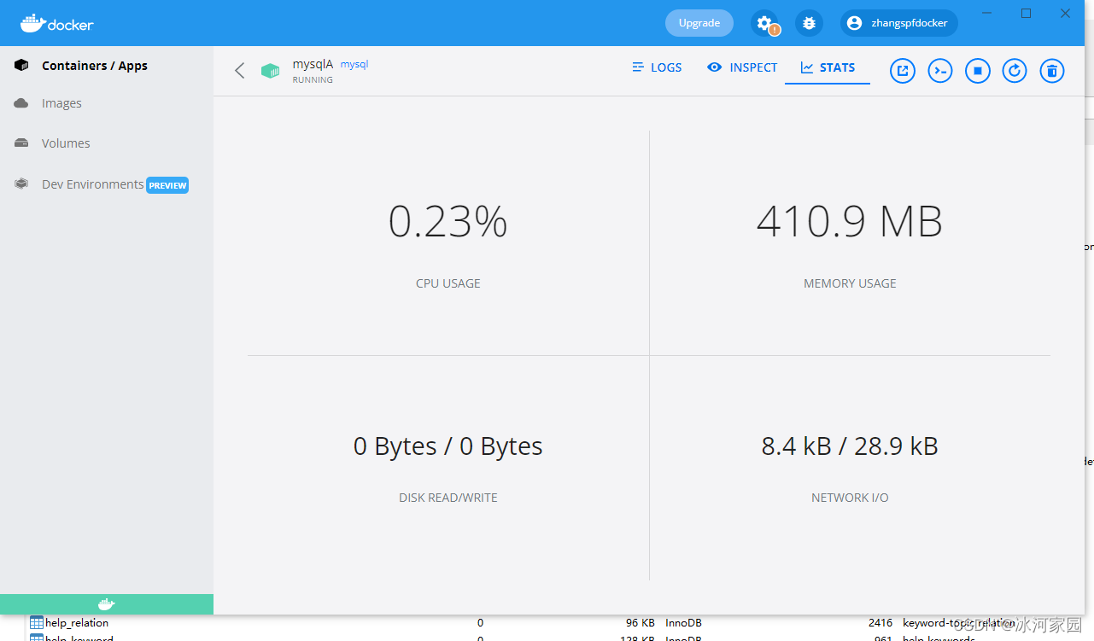Switch to the INSPECT tab
Viewport: 1094px width, 641px height.
coord(742,67)
